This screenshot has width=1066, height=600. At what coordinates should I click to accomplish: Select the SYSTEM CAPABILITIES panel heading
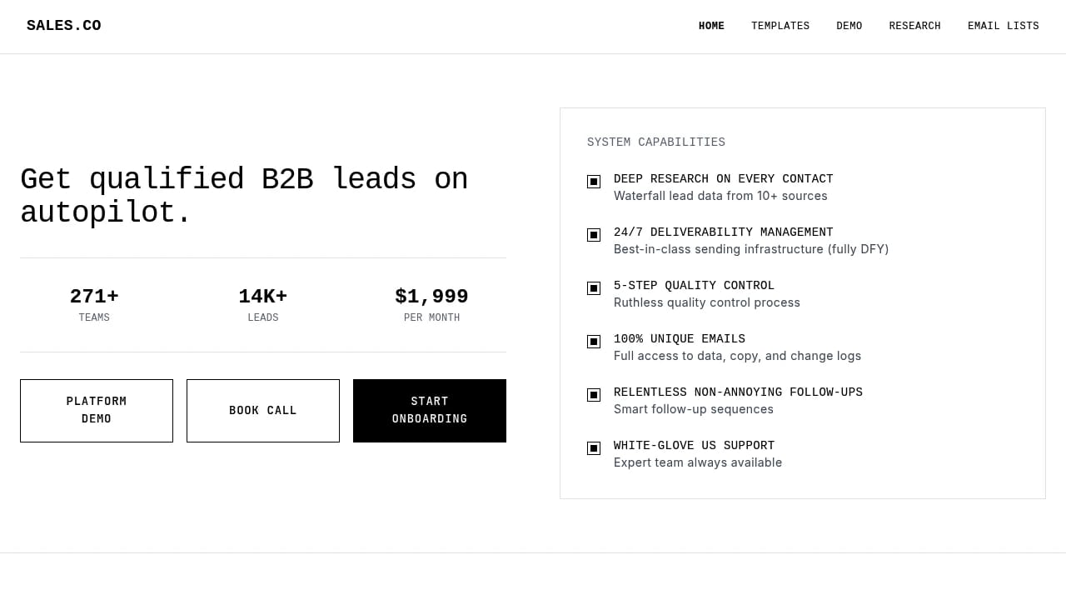pyautogui.click(x=655, y=142)
